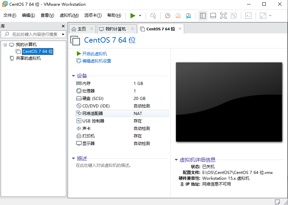Viewport: 288px width, 205px height.
Task: Collapse the 描述 section
Action: pos(73,158)
